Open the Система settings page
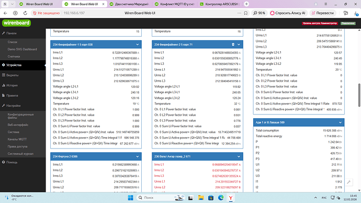361x203 pixels. click(x=14, y=132)
